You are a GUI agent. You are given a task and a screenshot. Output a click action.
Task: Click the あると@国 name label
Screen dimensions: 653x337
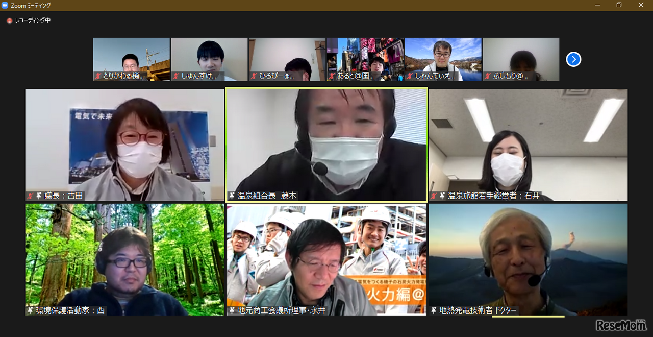coord(355,76)
